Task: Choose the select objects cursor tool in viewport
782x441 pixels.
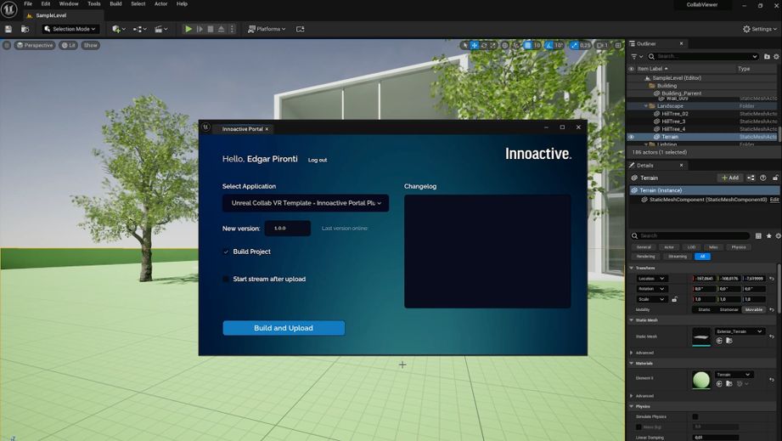Action: (x=464, y=45)
